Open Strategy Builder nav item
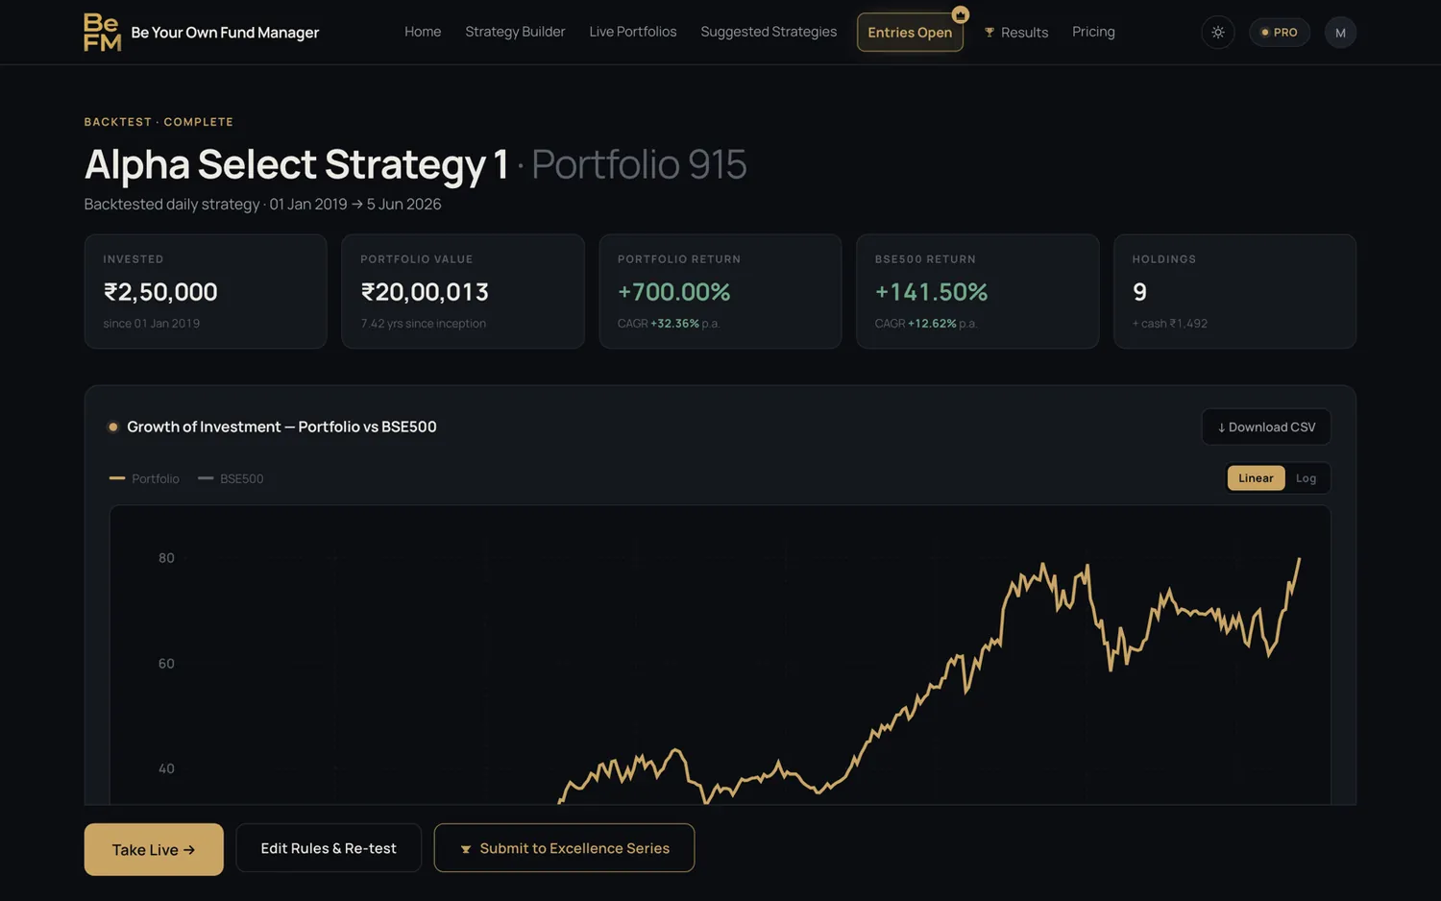The width and height of the screenshot is (1441, 901). (x=515, y=32)
